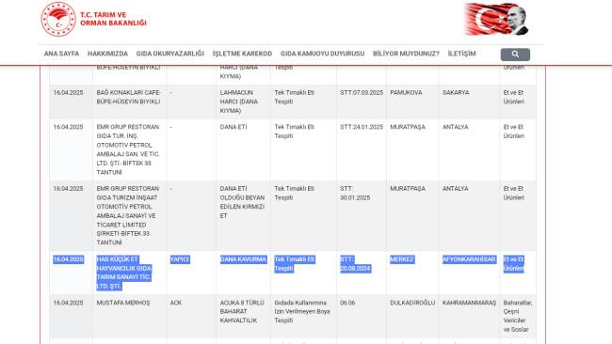Open GIDA KAMUOYU DUYURUSU menu
612x344 pixels.
tap(322, 54)
